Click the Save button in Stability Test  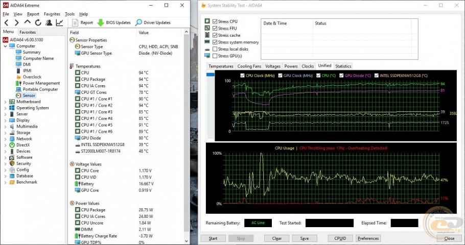click(x=304, y=238)
